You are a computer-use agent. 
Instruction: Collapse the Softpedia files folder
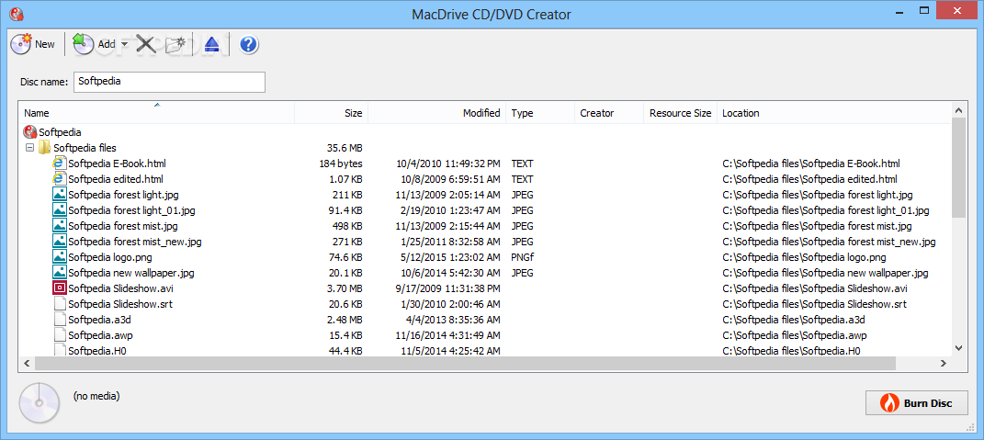tap(28, 148)
